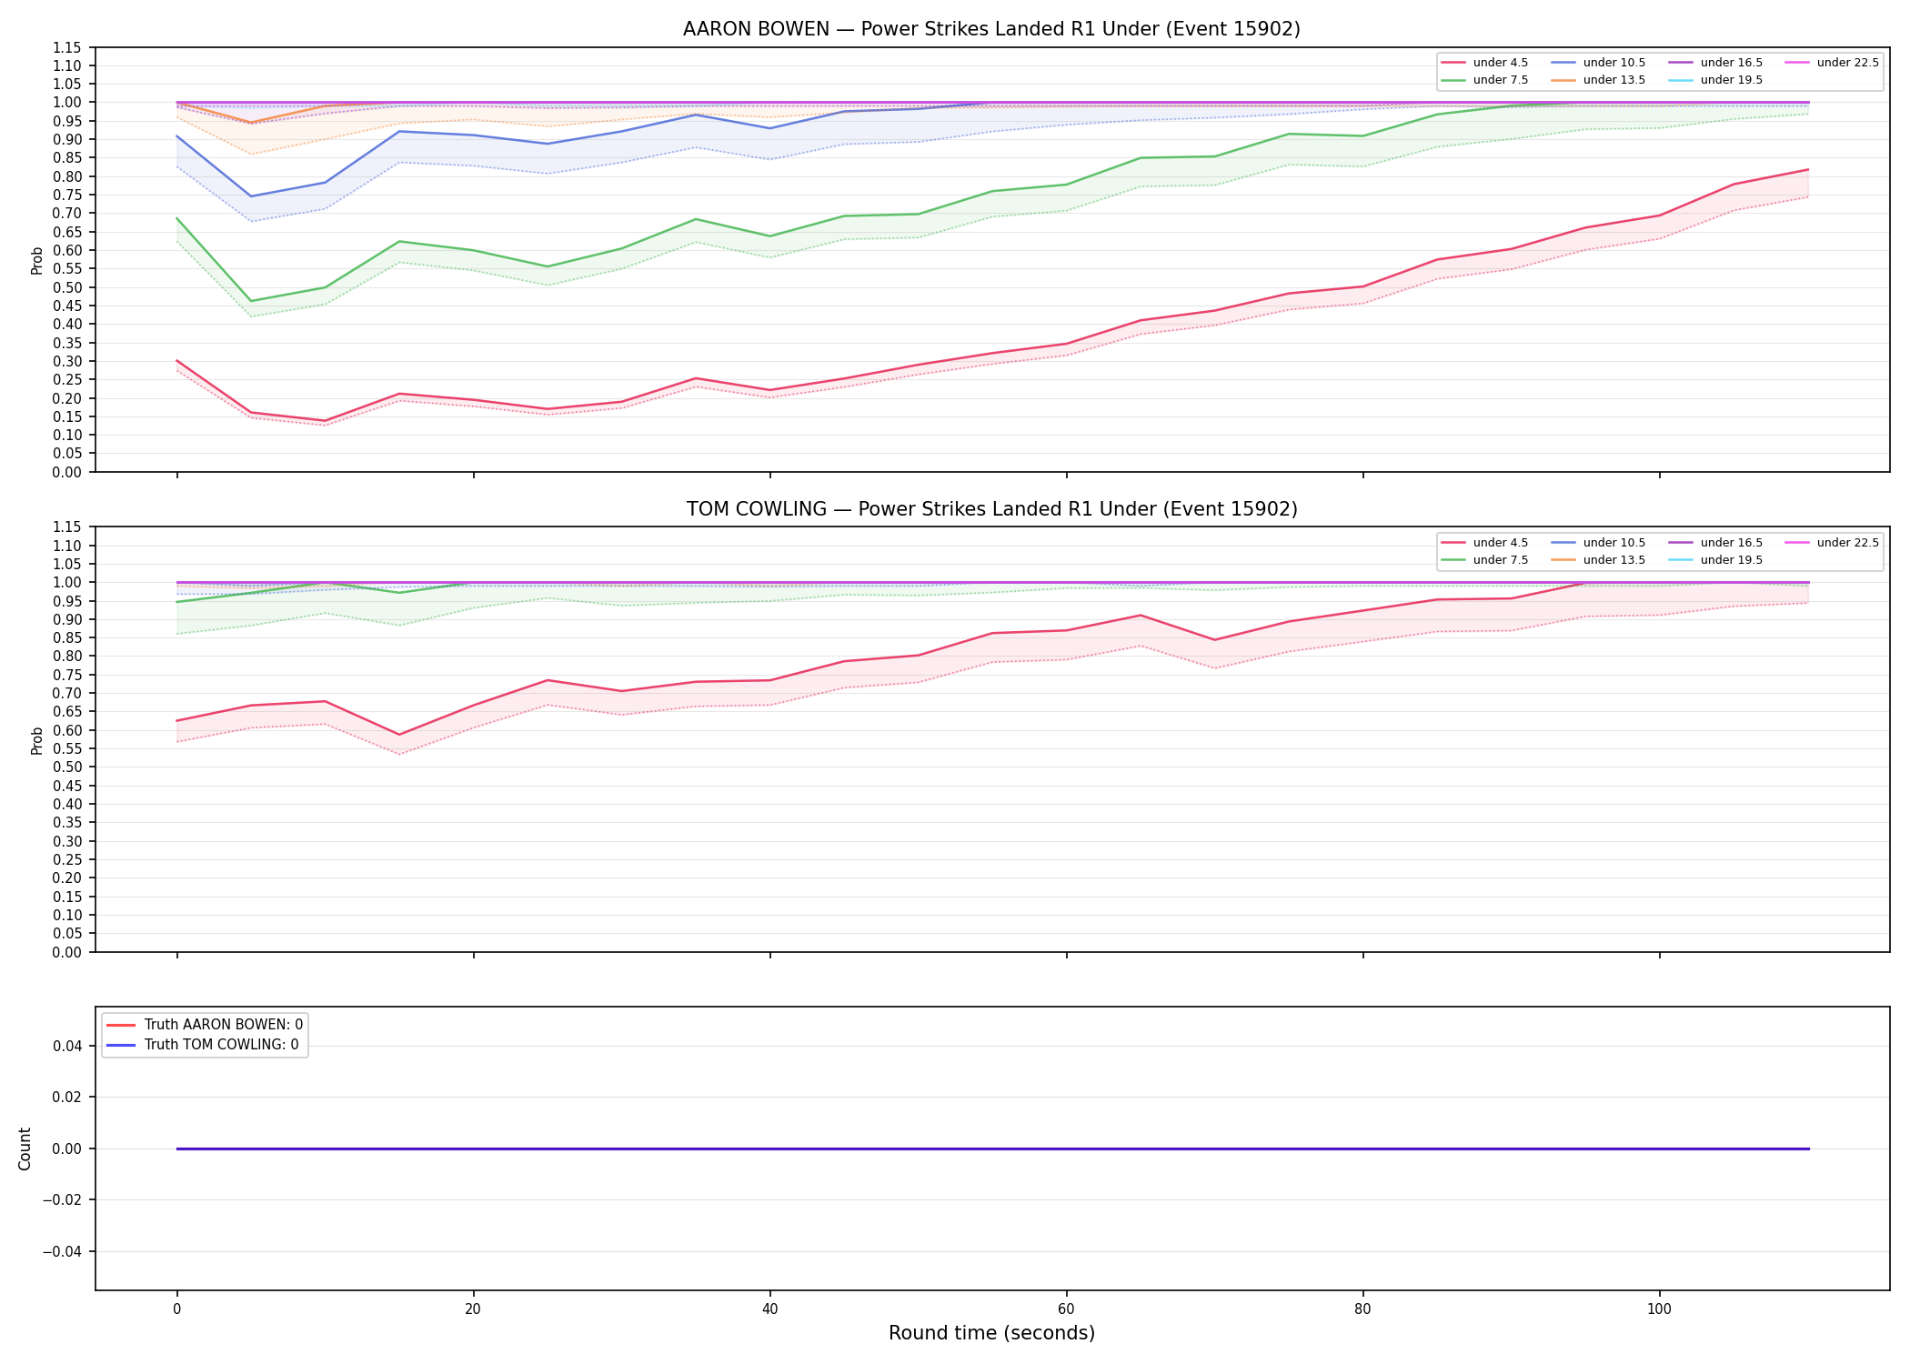The width and height of the screenshot is (1910, 1364).
Task: Click the TOM COWLING chart title
Action: click(991, 509)
